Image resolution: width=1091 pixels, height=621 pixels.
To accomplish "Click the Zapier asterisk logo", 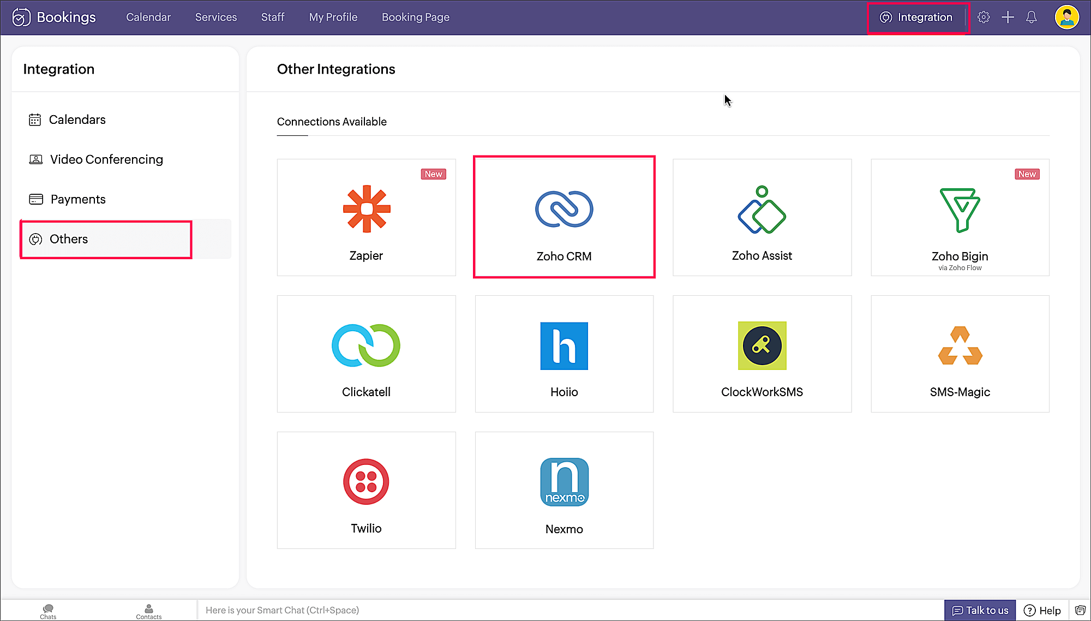I will click(x=367, y=209).
